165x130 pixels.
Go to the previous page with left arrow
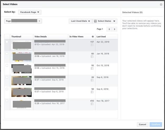(109, 29)
